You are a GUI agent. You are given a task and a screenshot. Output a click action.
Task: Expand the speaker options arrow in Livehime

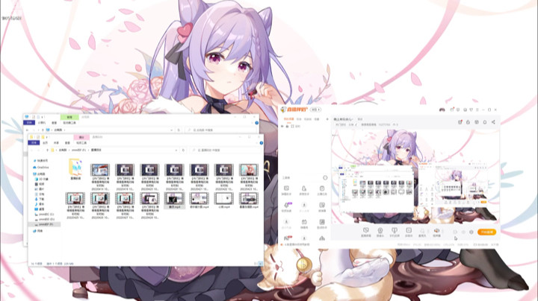pos(442,232)
